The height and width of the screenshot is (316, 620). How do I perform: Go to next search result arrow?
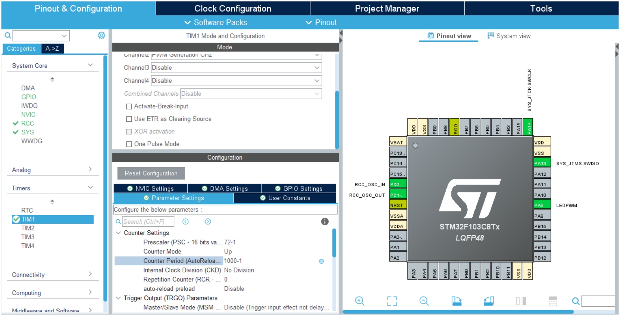(x=208, y=222)
